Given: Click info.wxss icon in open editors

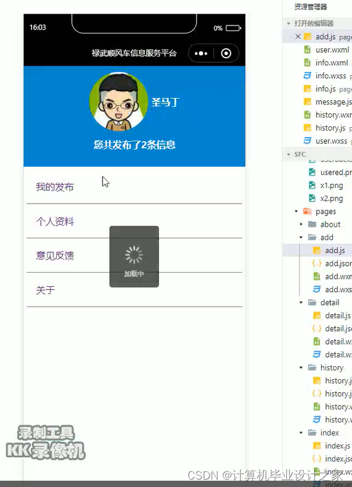Looking at the screenshot, I should point(307,76).
